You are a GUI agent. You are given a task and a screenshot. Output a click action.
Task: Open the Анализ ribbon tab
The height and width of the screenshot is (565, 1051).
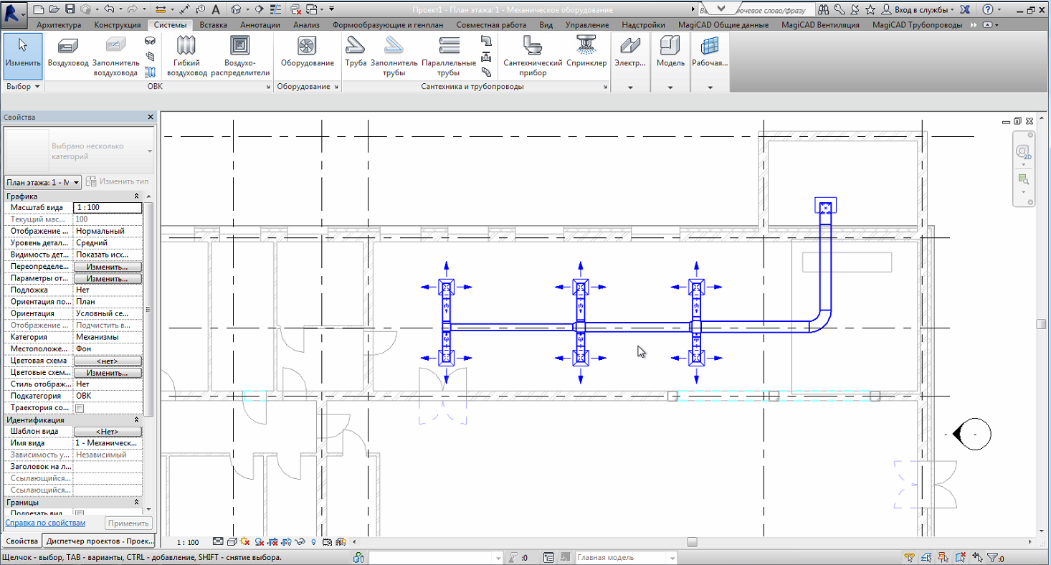tap(306, 24)
